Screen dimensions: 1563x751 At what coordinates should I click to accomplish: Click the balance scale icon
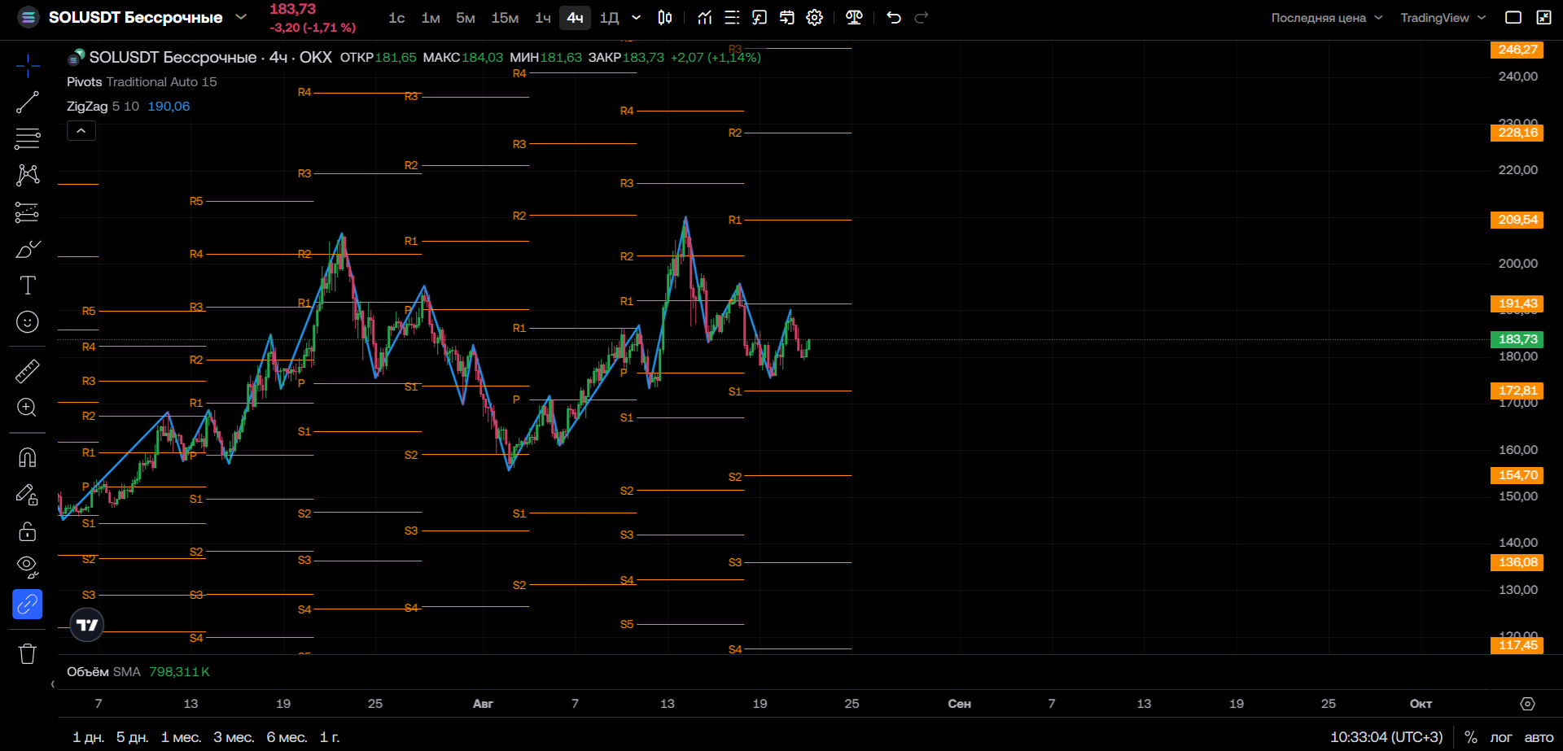(854, 18)
